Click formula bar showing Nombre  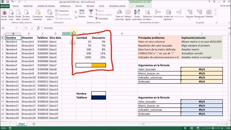(x=135, y=28)
